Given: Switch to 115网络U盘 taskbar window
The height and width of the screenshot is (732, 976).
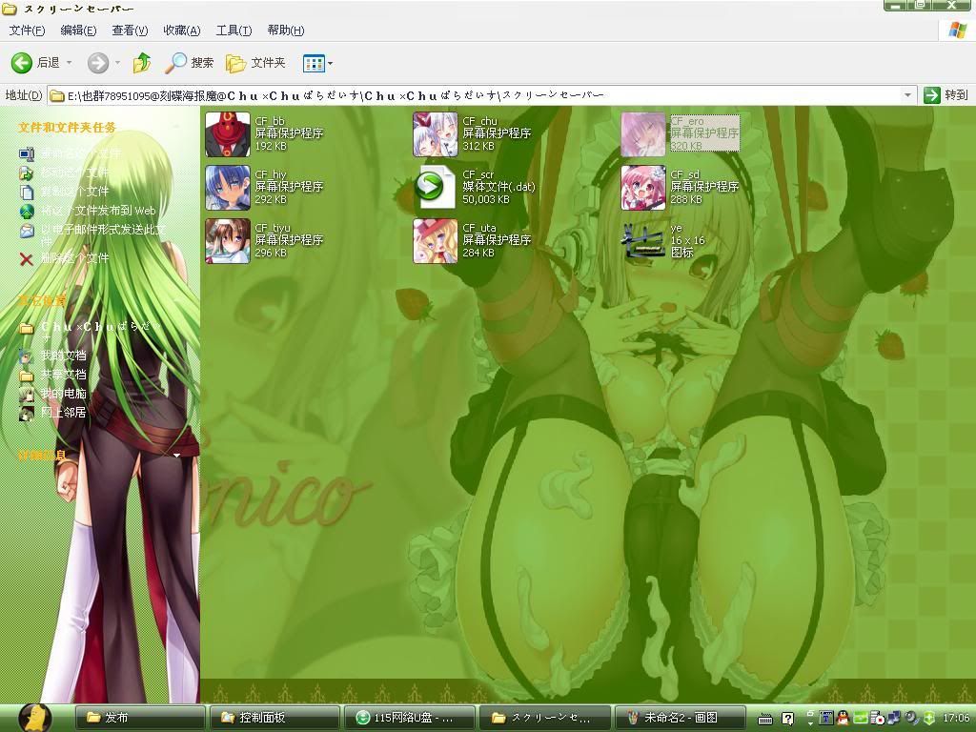Looking at the screenshot, I should tap(409, 718).
